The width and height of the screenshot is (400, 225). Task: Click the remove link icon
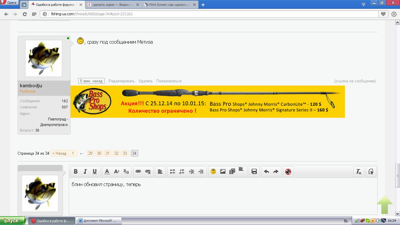point(148,172)
